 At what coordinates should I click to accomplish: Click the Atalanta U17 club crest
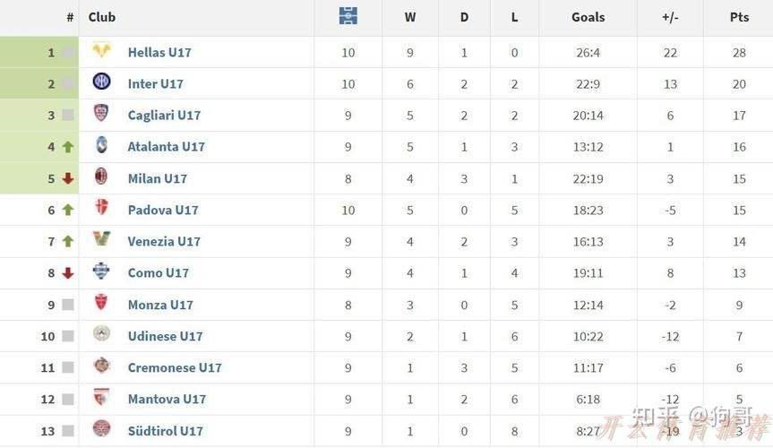pos(101,145)
